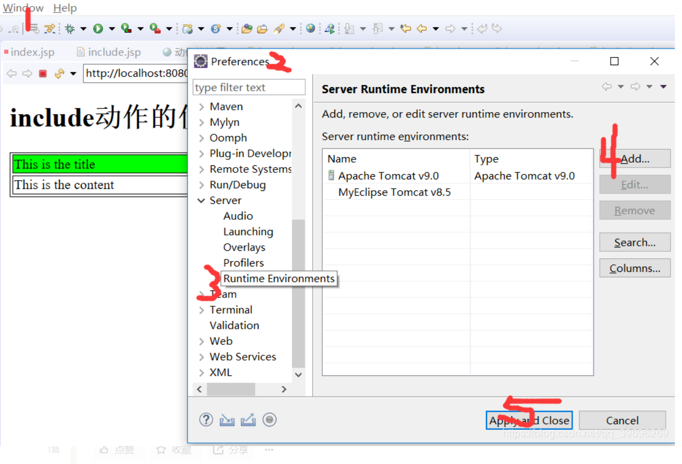Click the Export preferences icon
Screen dimensions: 682x464
point(248,420)
